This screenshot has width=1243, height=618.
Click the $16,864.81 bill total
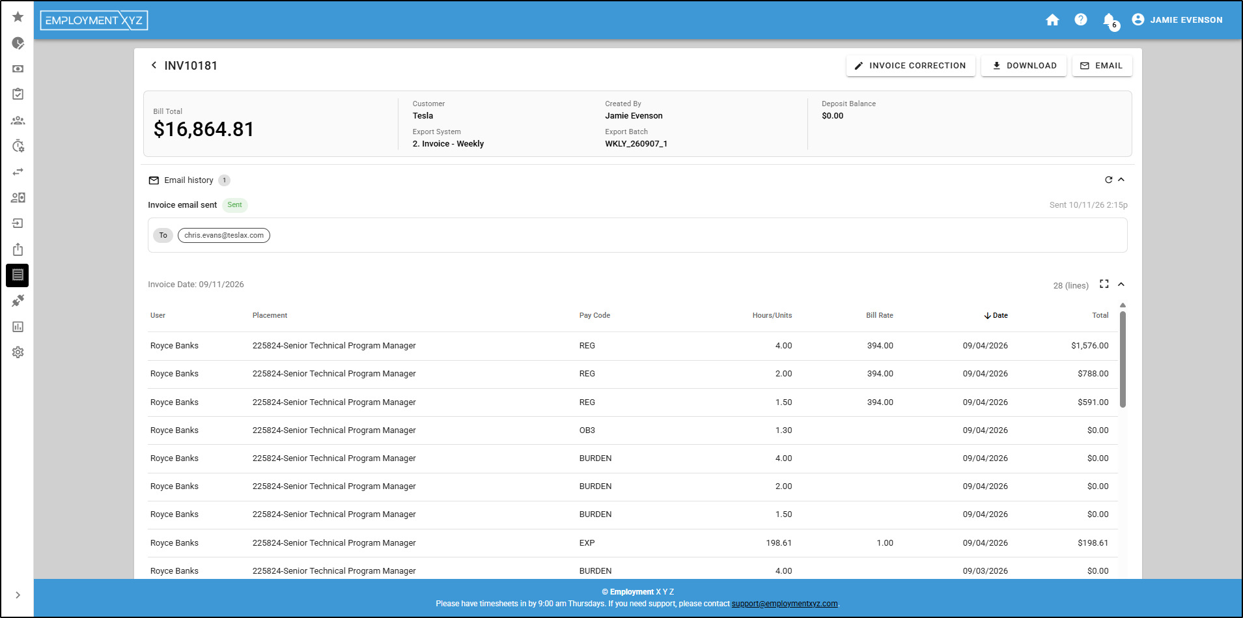[204, 129]
